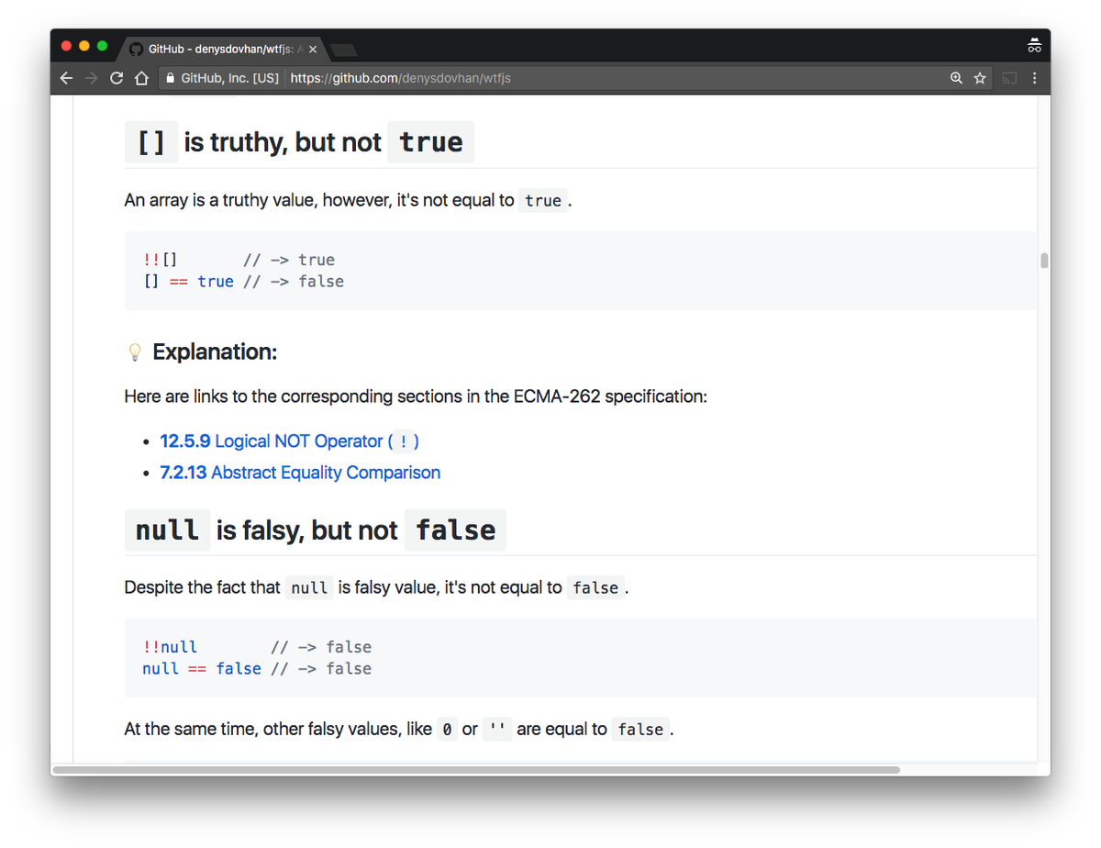The height and width of the screenshot is (848, 1101).
Task: Open the Chrome three-dot menu
Action: click(1035, 78)
